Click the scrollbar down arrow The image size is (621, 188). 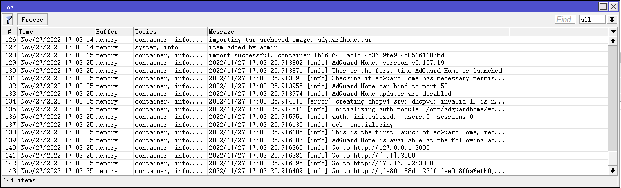[x=613, y=170]
